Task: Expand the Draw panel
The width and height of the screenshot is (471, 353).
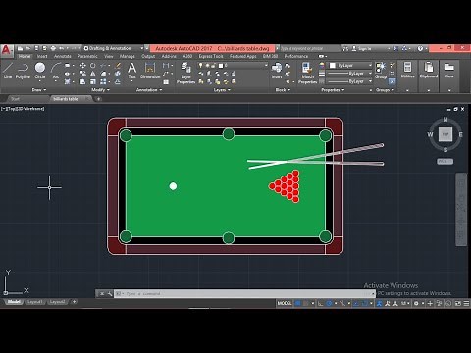Action: coord(39,90)
